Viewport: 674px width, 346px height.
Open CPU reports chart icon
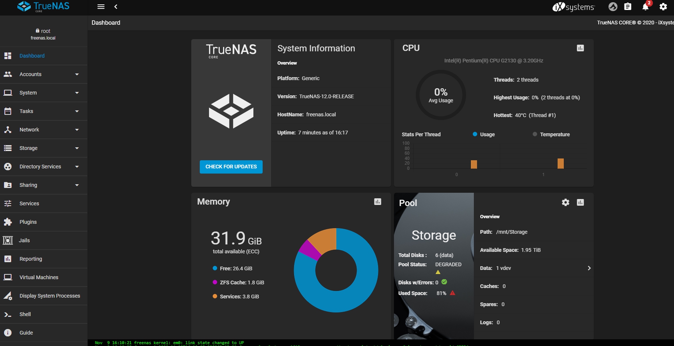pos(580,48)
